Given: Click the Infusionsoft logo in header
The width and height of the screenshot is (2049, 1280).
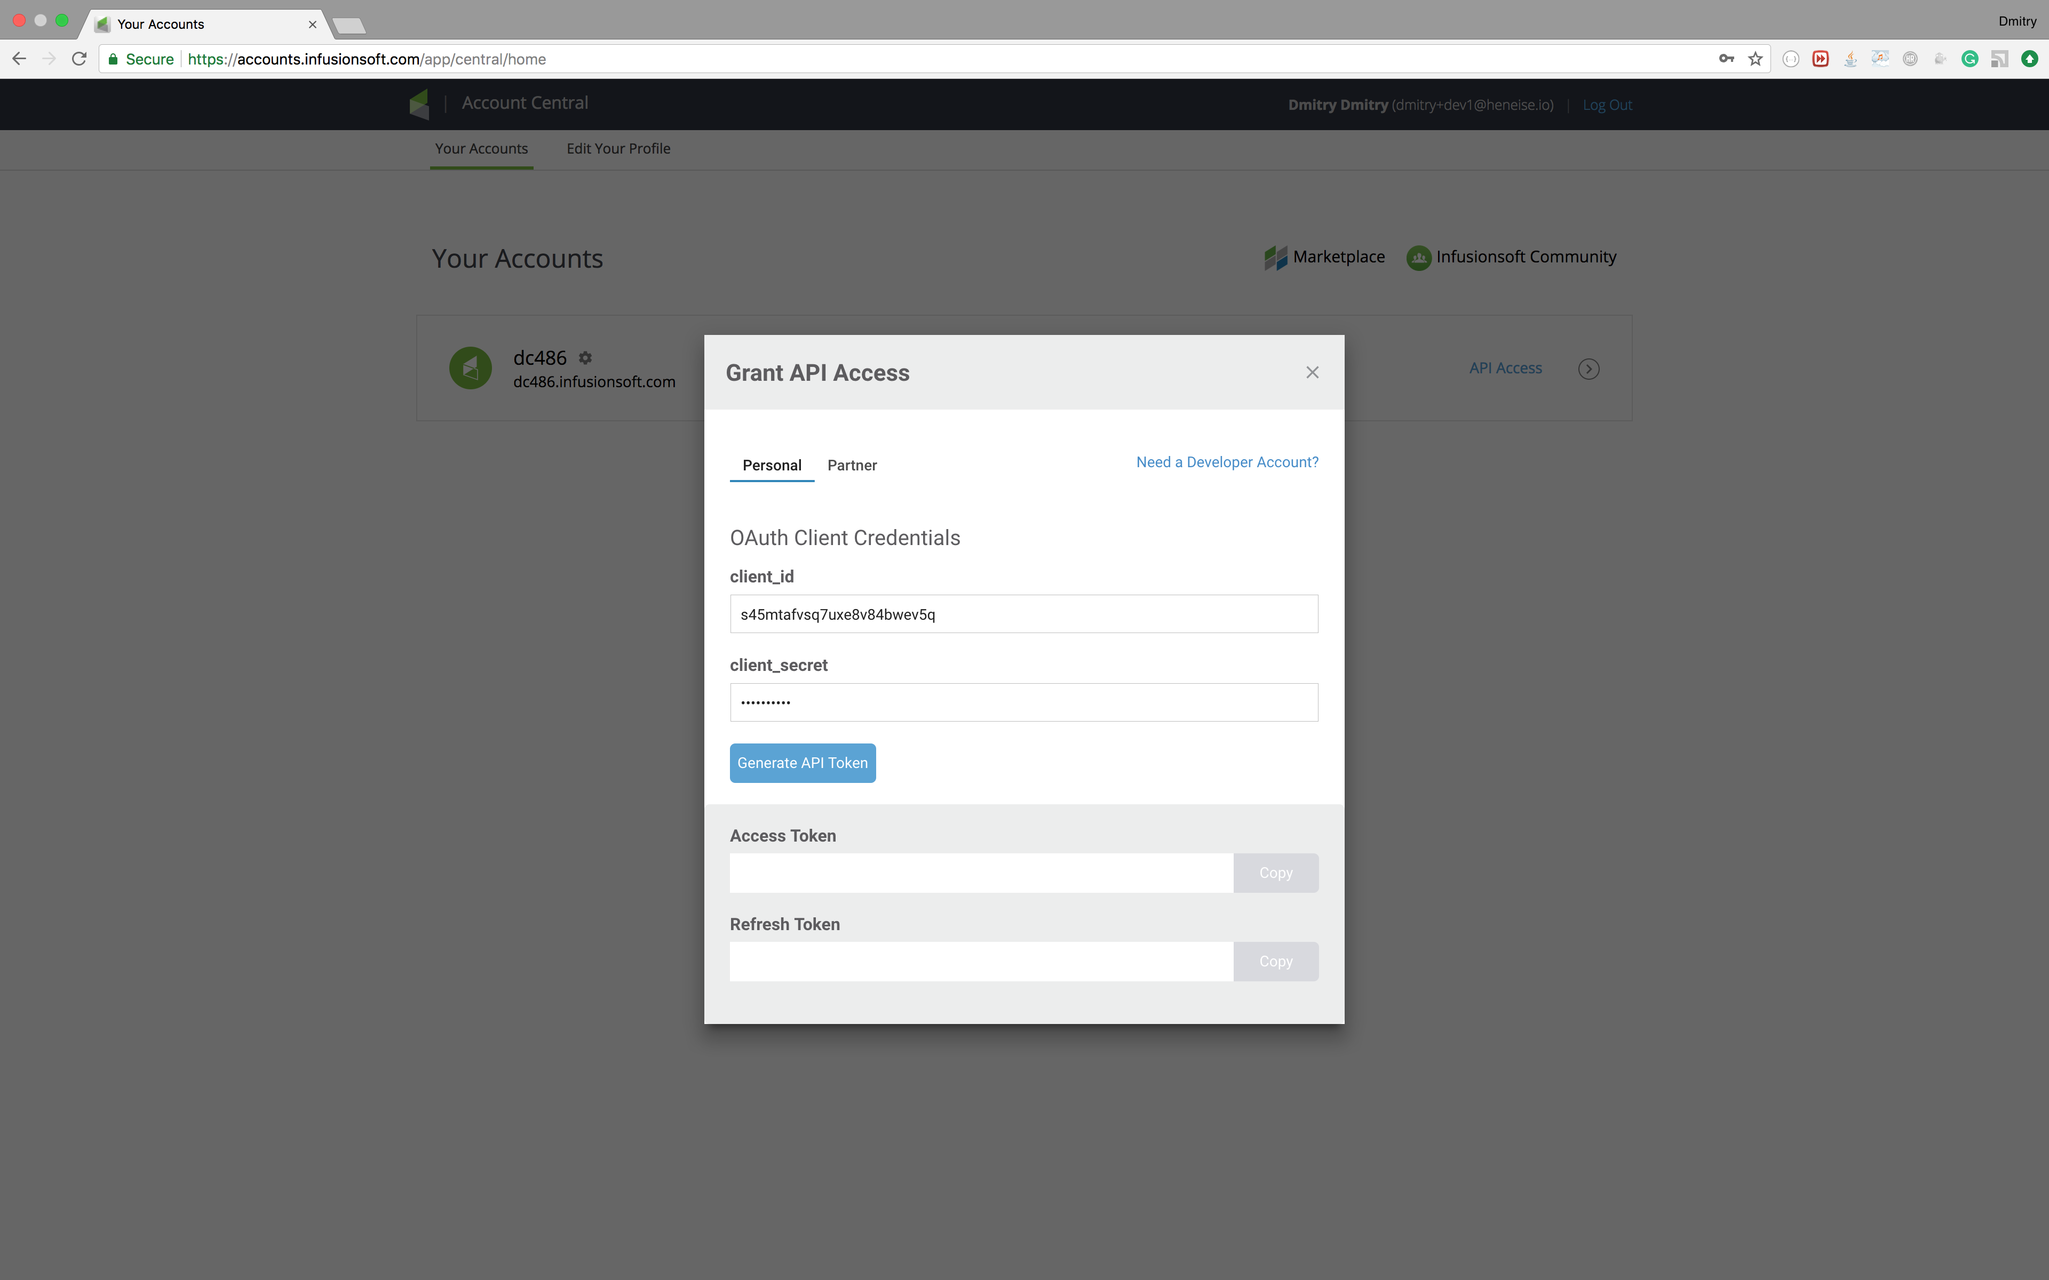Looking at the screenshot, I should tap(420, 103).
